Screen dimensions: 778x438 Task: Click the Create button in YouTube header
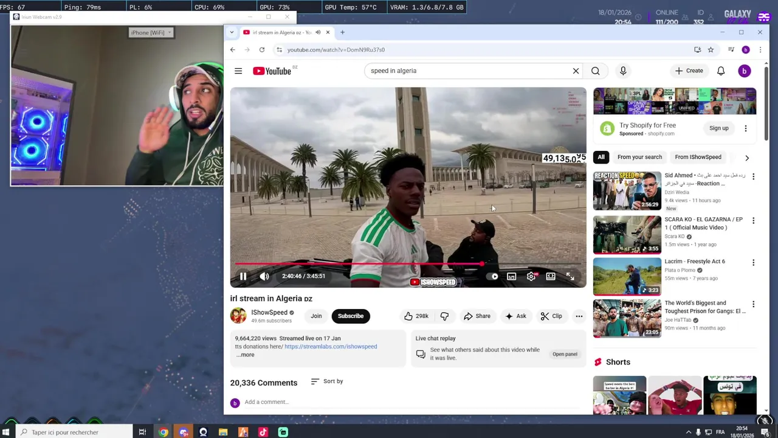(x=689, y=71)
